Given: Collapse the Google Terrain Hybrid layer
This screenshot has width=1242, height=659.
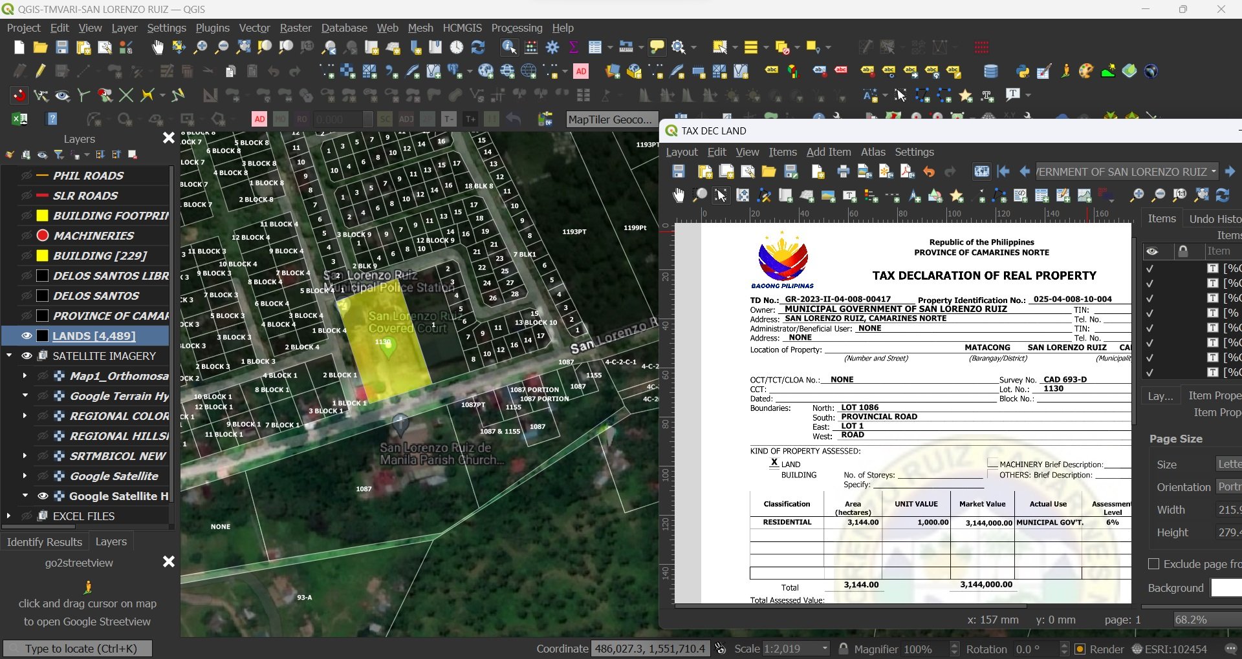Looking at the screenshot, I should [x=25, y=396].
